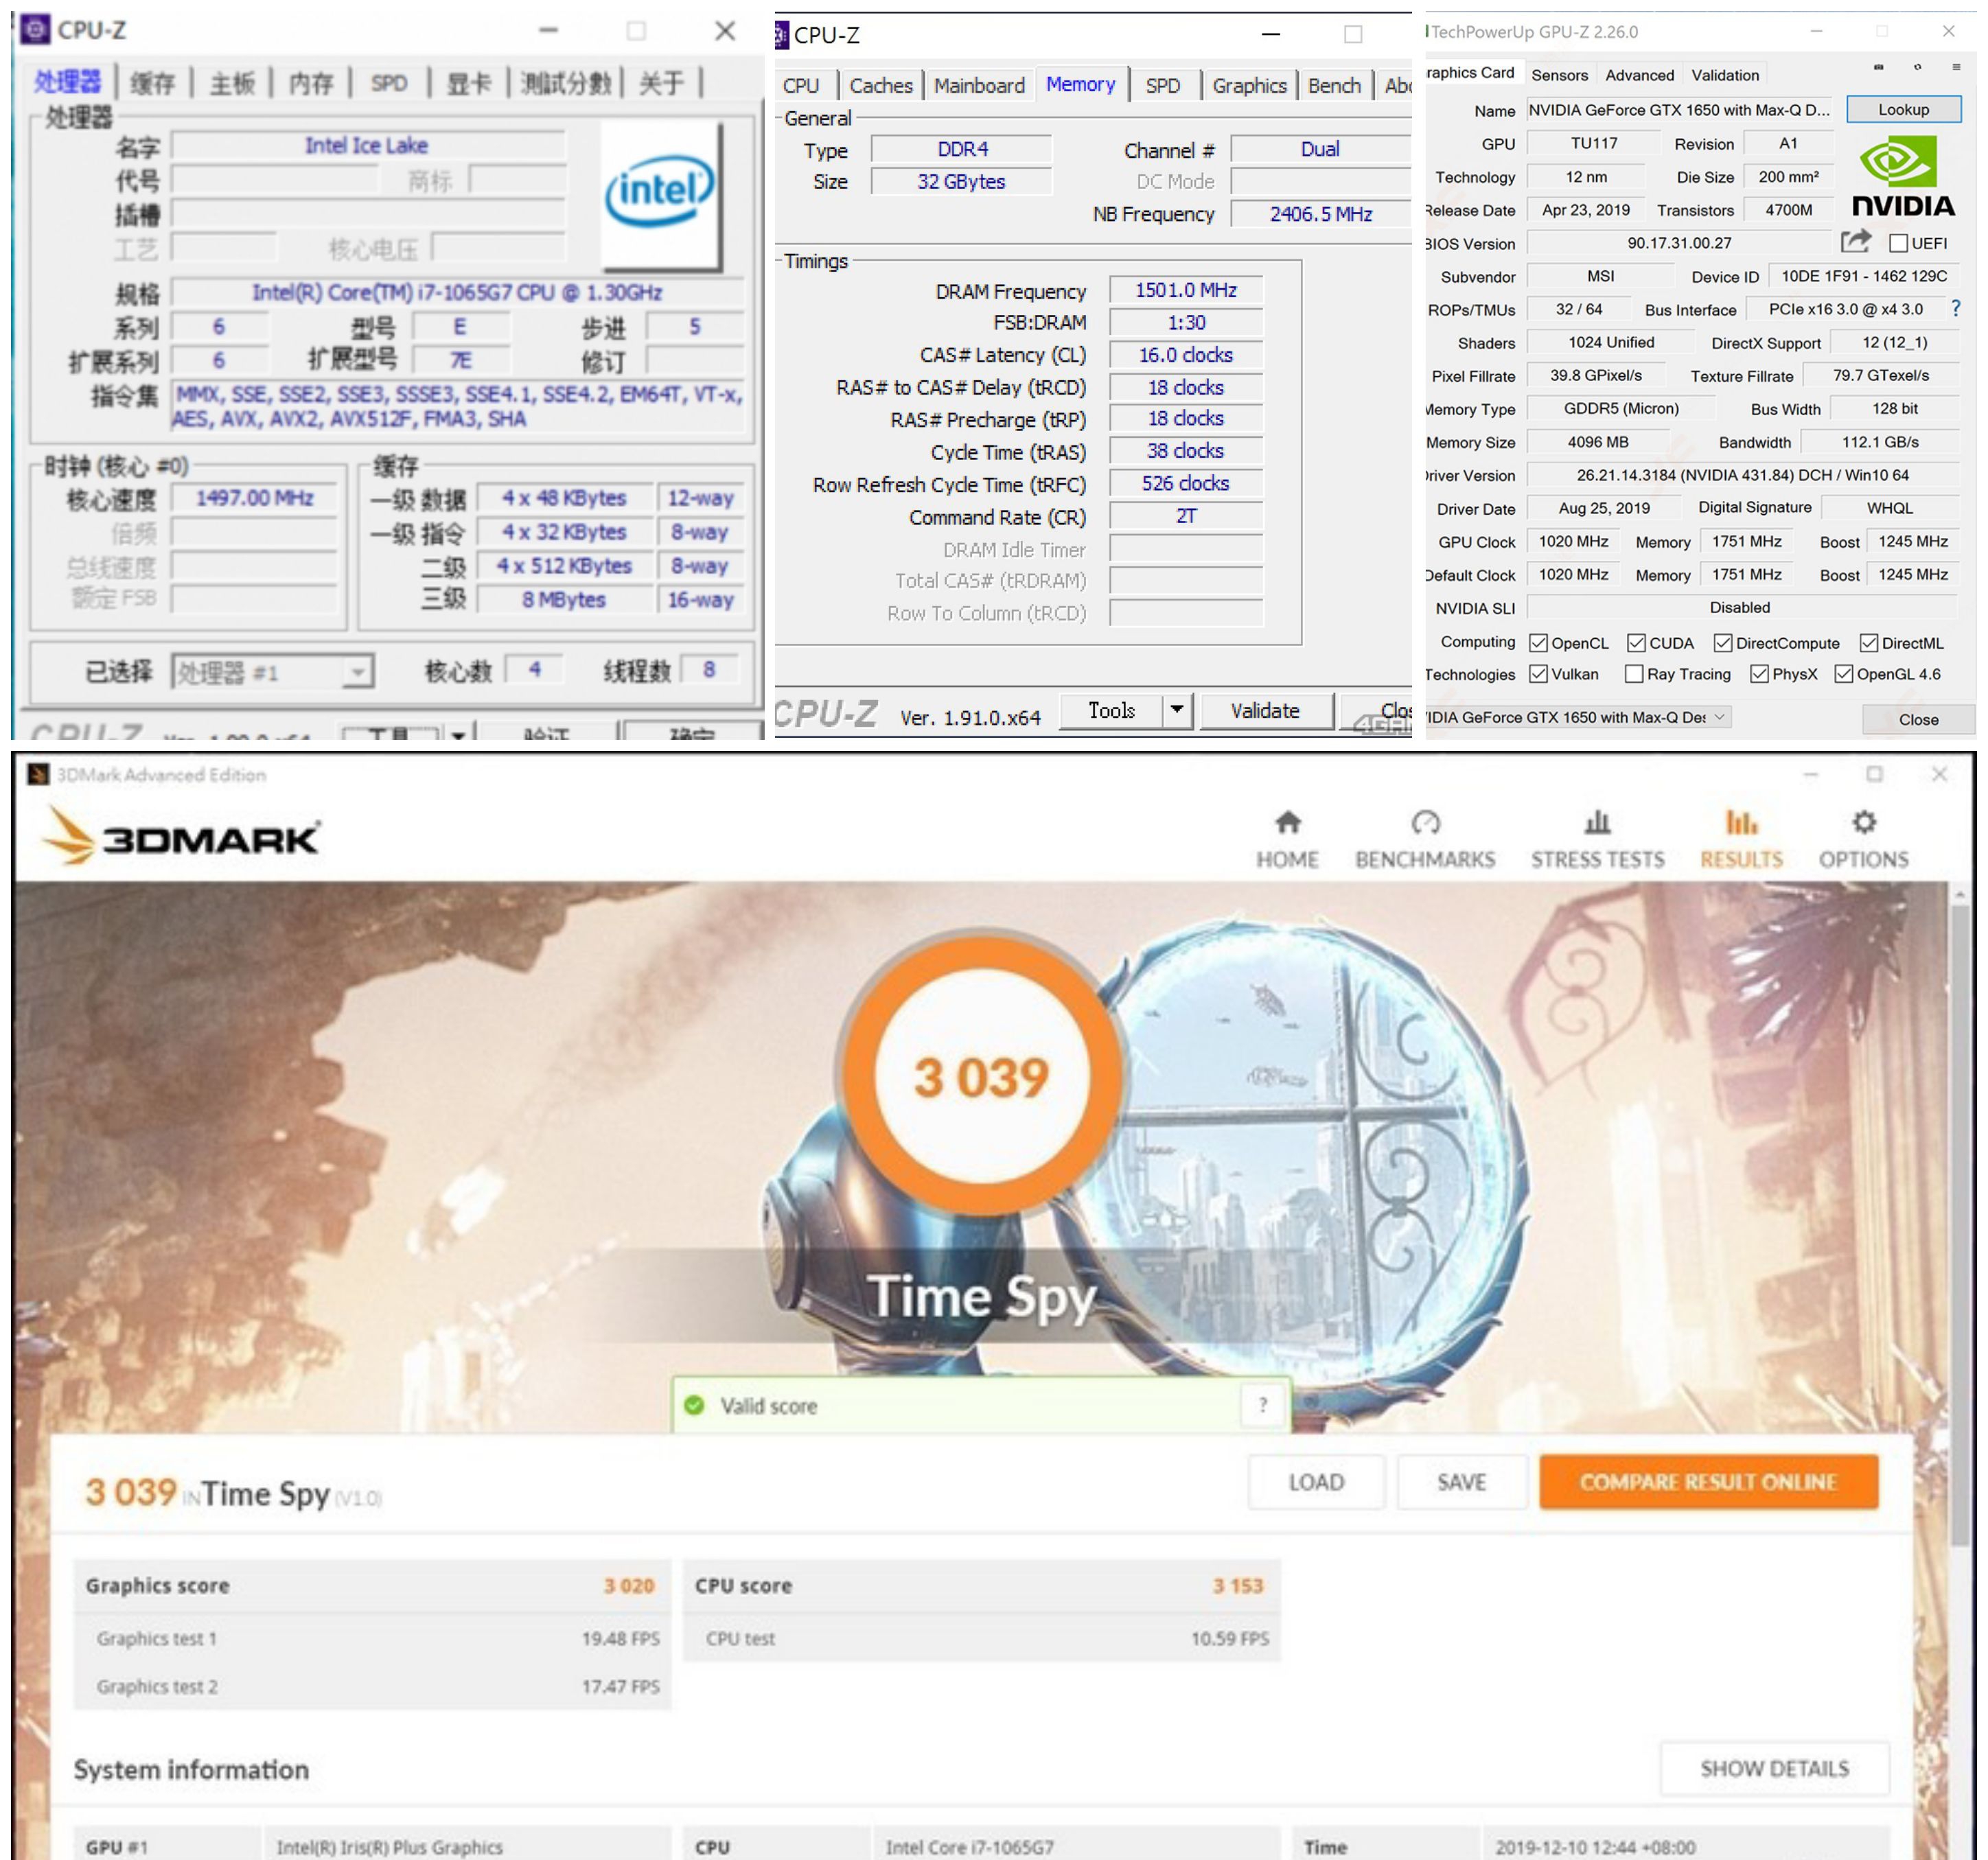
Task: Open the 处理器 #1 processor selection dropdown
Action: click(272, 672)
